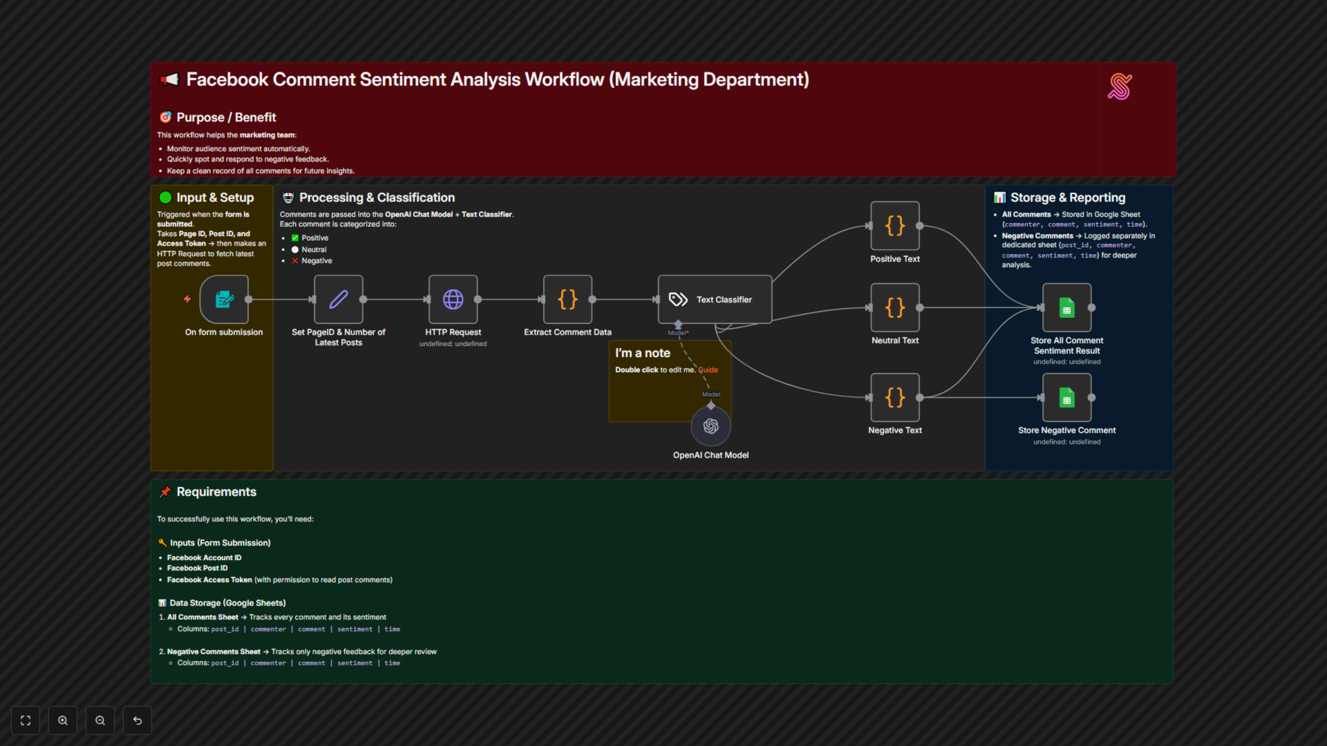
Task: Click the pink logo in header note
Action: click(x=1120, y=86)
